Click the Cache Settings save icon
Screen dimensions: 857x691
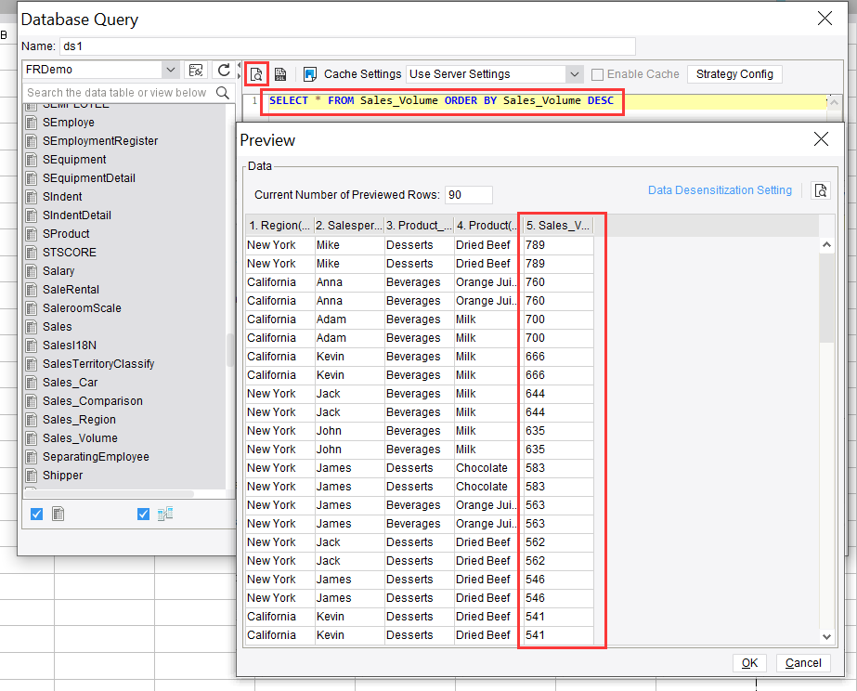pos(310,73)
